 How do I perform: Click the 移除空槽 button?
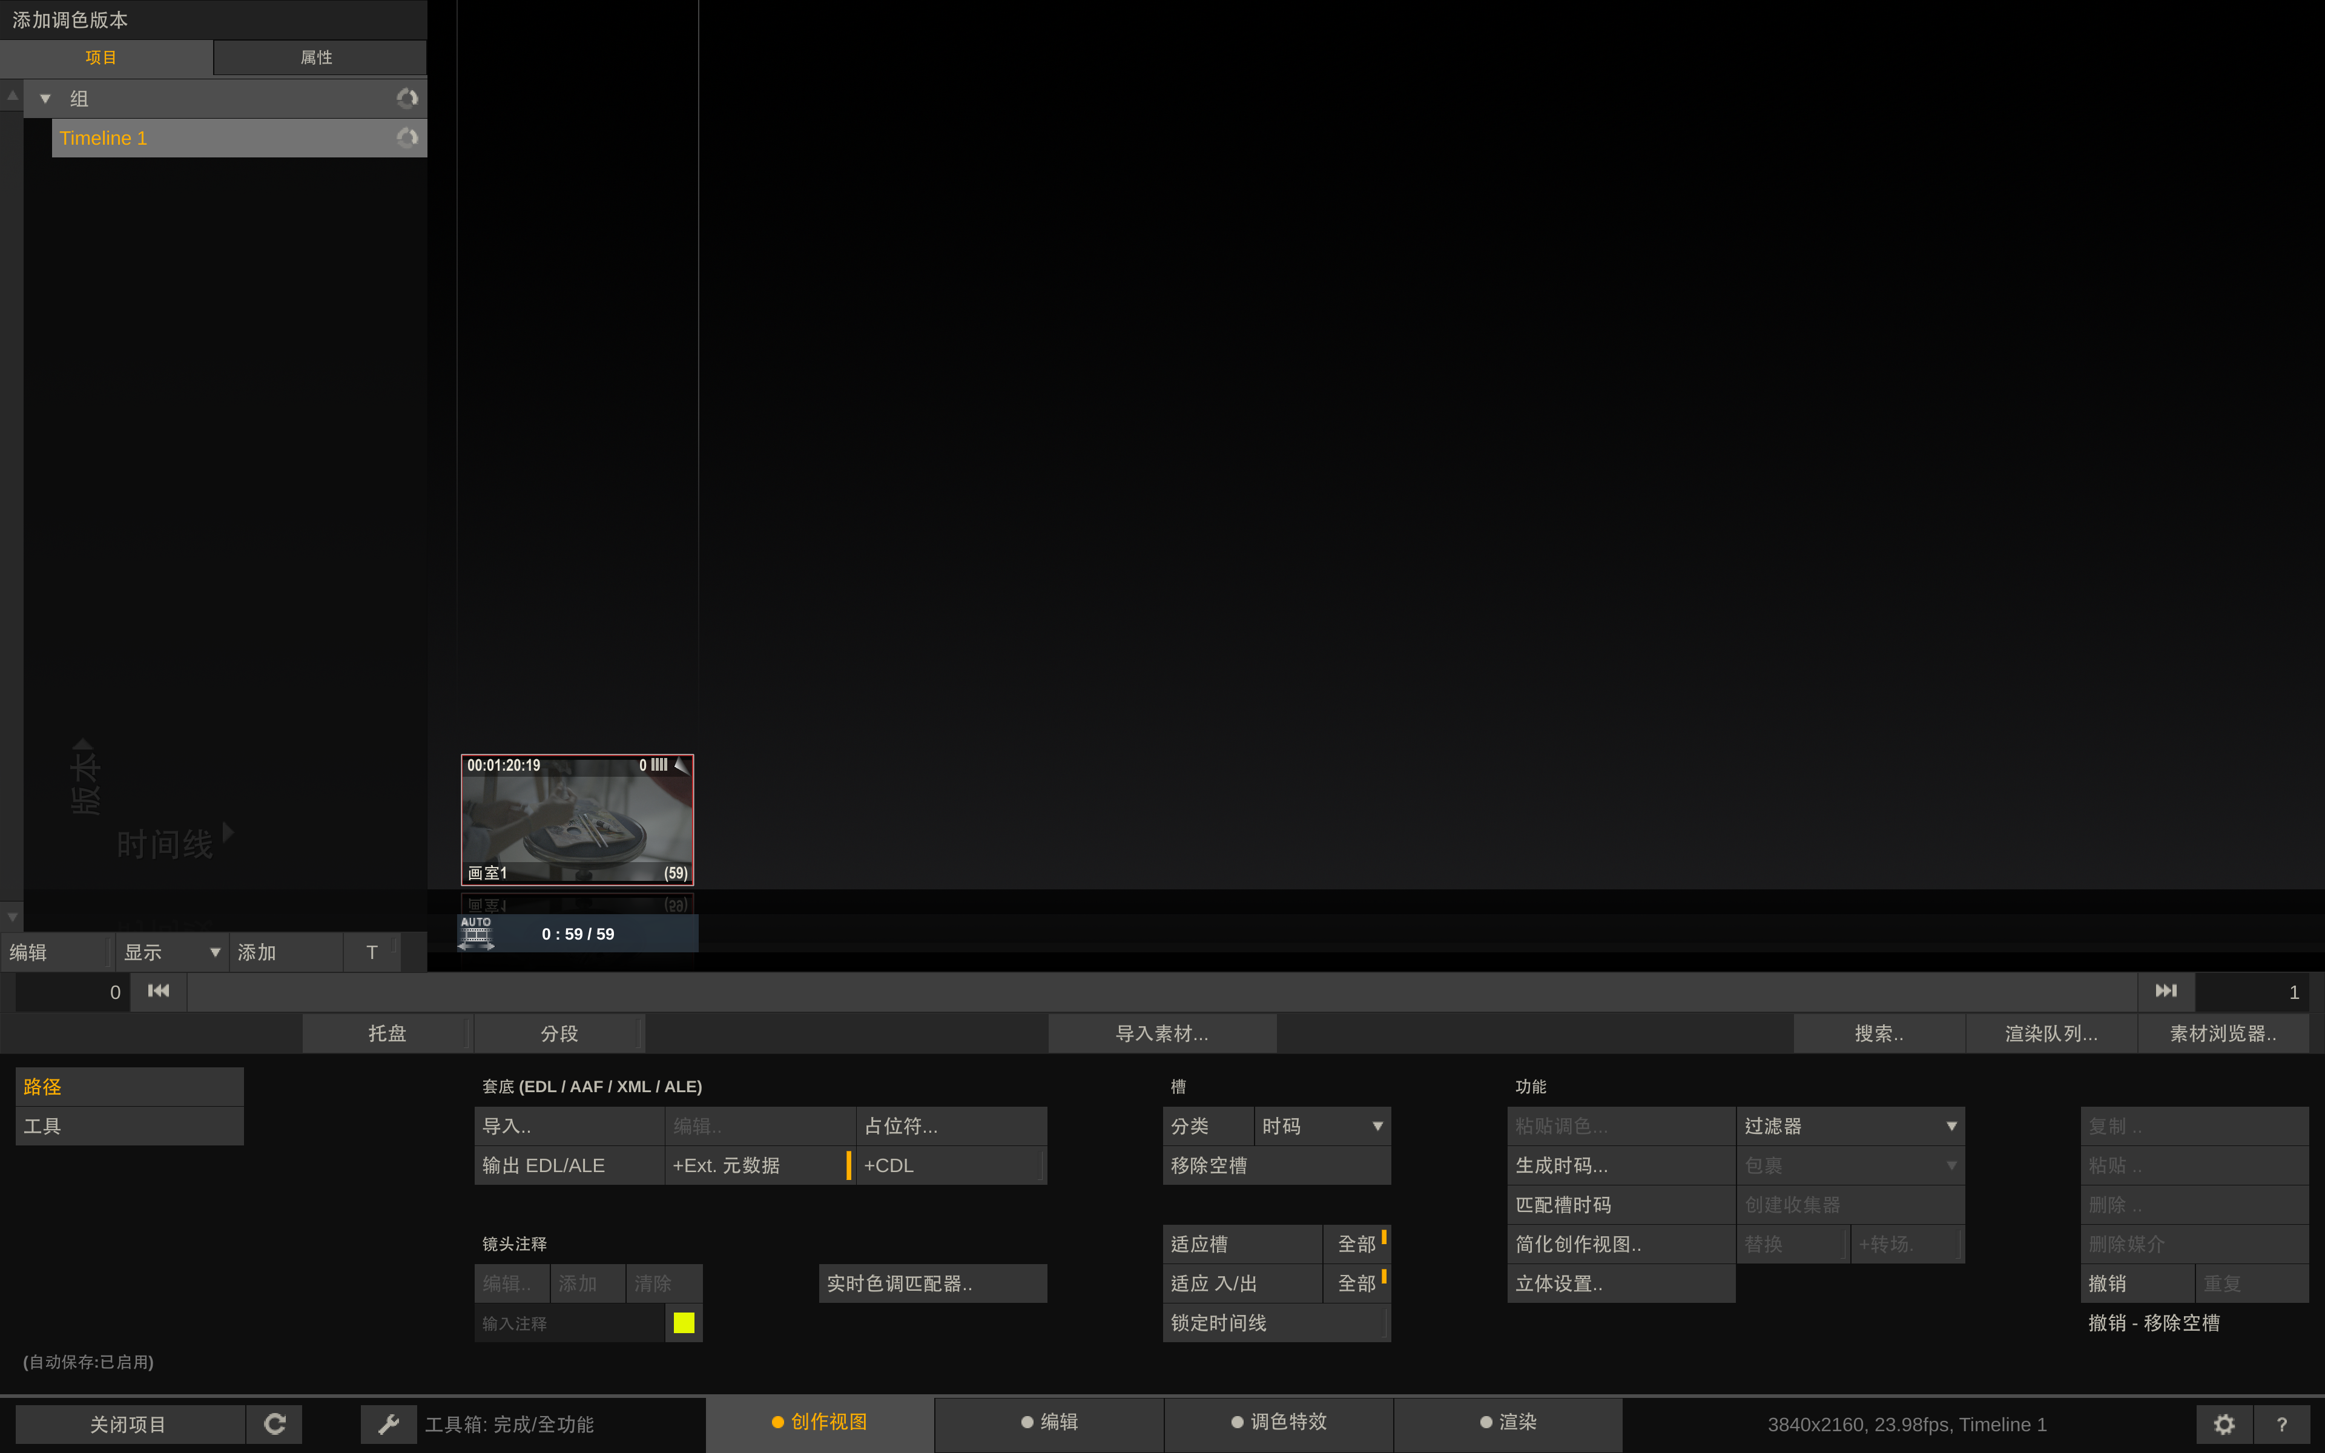pos(1276,1165)
